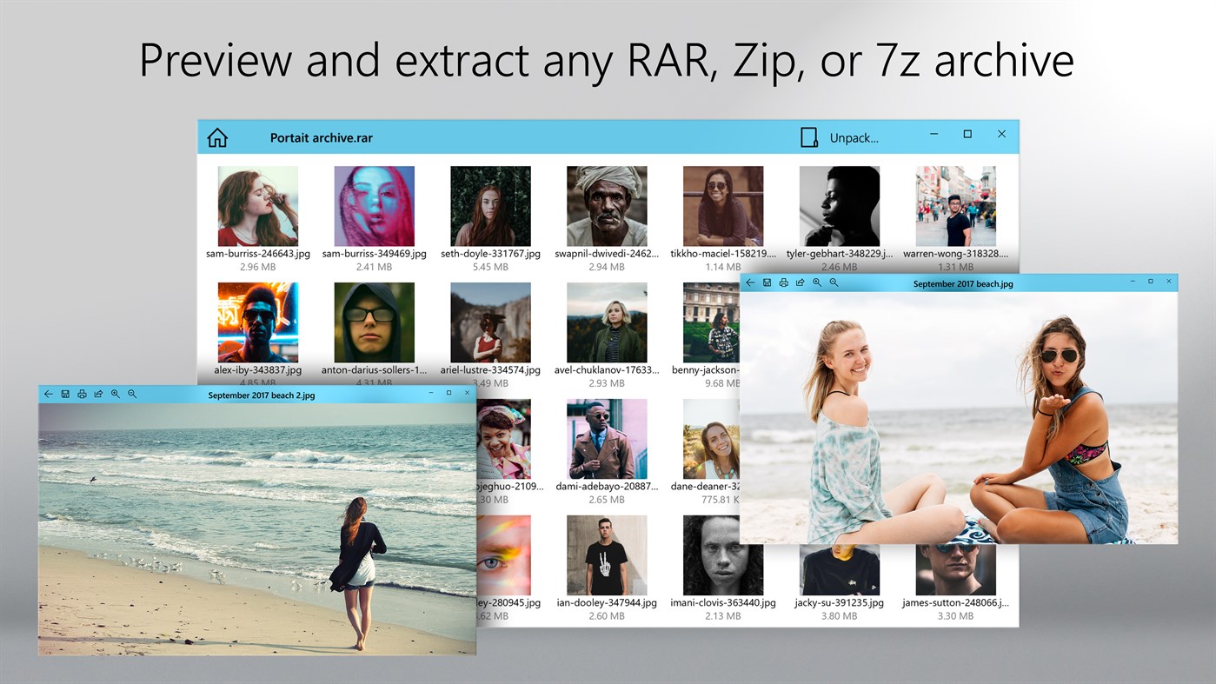The image size is (1216, 684).
Task: Open imani-clovis-363440.jpg thumbnail
Action: (723, 555)
